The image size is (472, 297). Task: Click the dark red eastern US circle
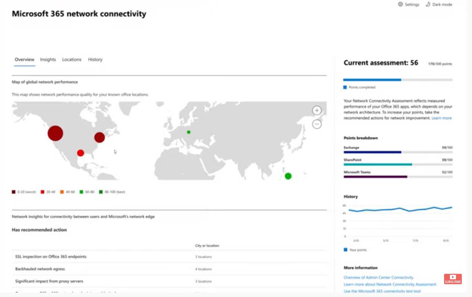(x=99, y=137)
